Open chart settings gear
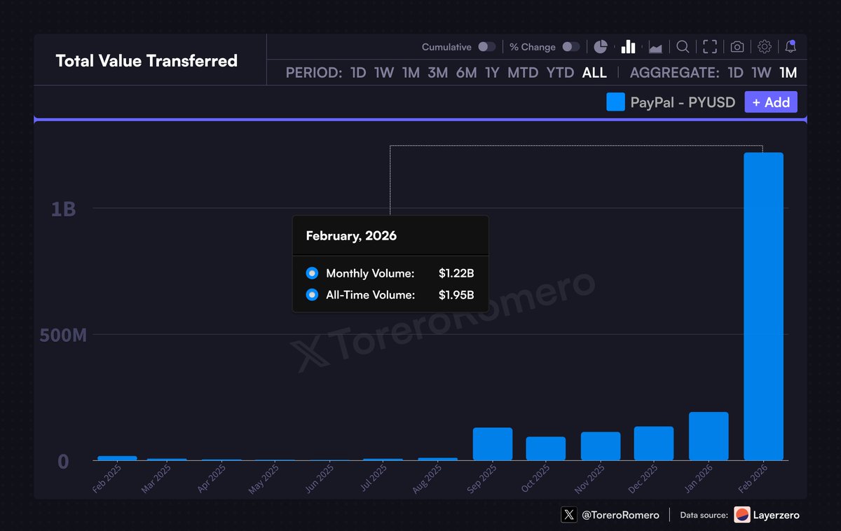The height and width of the screenshot is (531, 841). [765, 47]
